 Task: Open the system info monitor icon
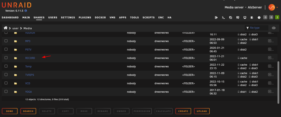click(245, 17)
